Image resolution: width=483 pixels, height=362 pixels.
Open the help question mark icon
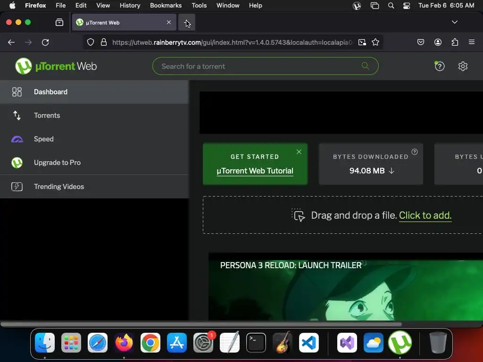click(x=440, y=66)
